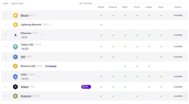Click XRP's Swap checkmark
Screen dimensions: 189x104
click(x=161, y=57)
